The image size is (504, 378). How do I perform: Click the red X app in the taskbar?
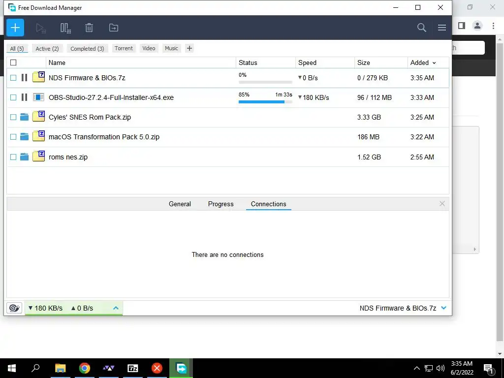tap(157, 368)
